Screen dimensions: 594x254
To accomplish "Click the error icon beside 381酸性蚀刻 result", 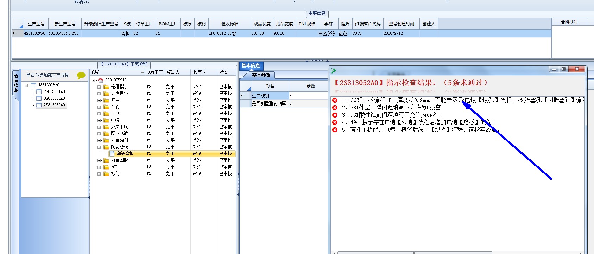I will (335, 115).
